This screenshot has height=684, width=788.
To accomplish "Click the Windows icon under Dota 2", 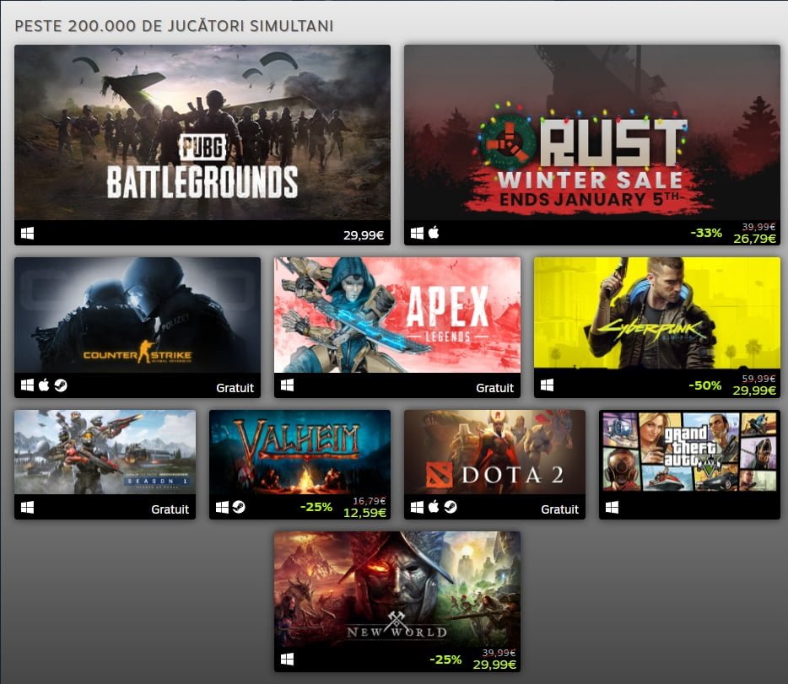I will [417, 507].
